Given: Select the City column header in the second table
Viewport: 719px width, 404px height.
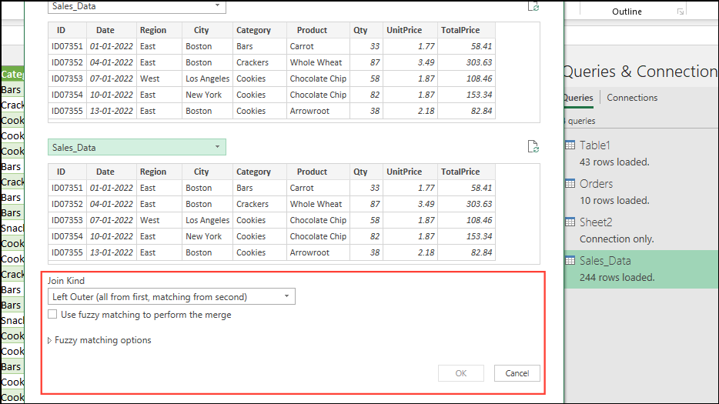Looking at the screenshot, I should (x=202, y=172).
